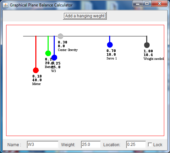This screenshot has width=170, height=153.
Task: Click the needed weight value 10.4
Action: [x=148, y=55]
